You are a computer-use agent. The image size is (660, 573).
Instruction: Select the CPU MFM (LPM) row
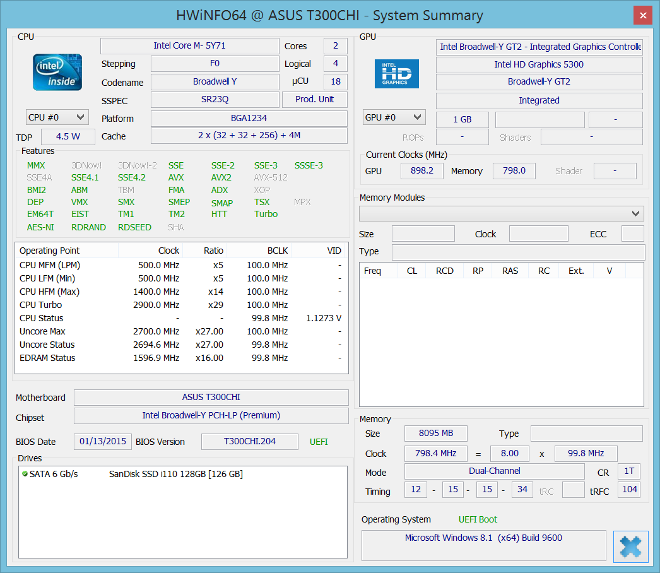[x=180, y=265]
